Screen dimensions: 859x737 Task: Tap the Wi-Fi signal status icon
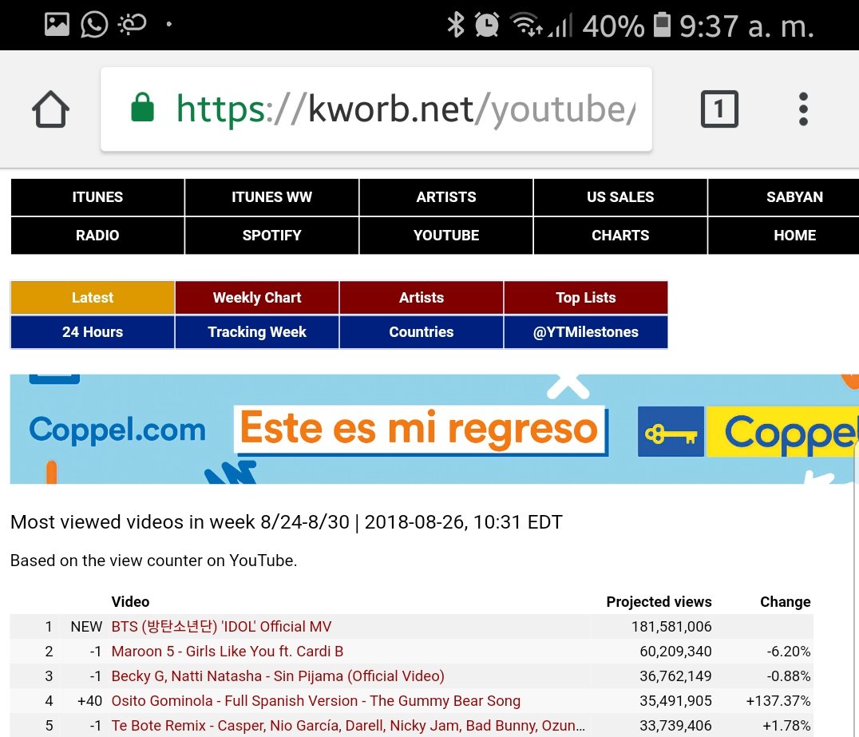click(x=526, y=25)
